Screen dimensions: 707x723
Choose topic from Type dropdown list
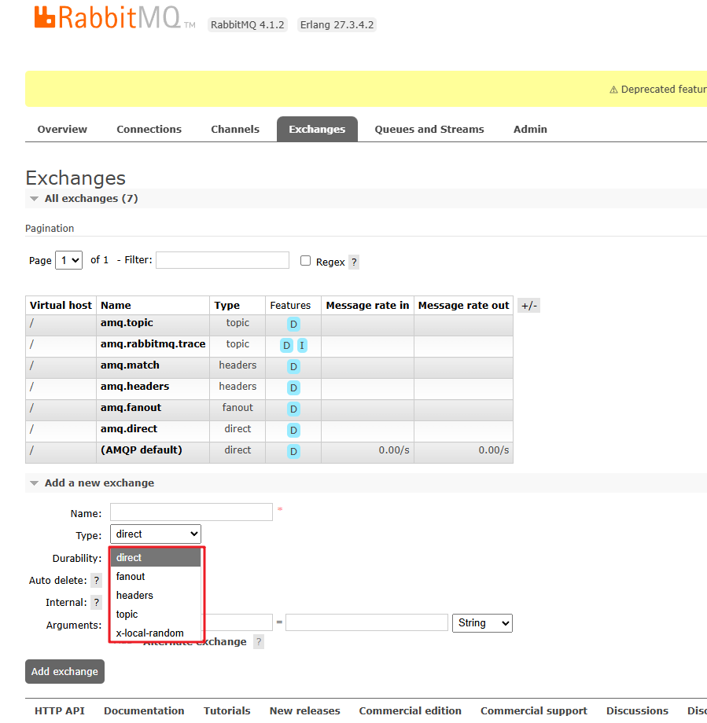(156, 615)
